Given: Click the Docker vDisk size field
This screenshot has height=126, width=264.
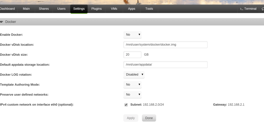Looking at the screenshot, I should (x=132, y=55).
